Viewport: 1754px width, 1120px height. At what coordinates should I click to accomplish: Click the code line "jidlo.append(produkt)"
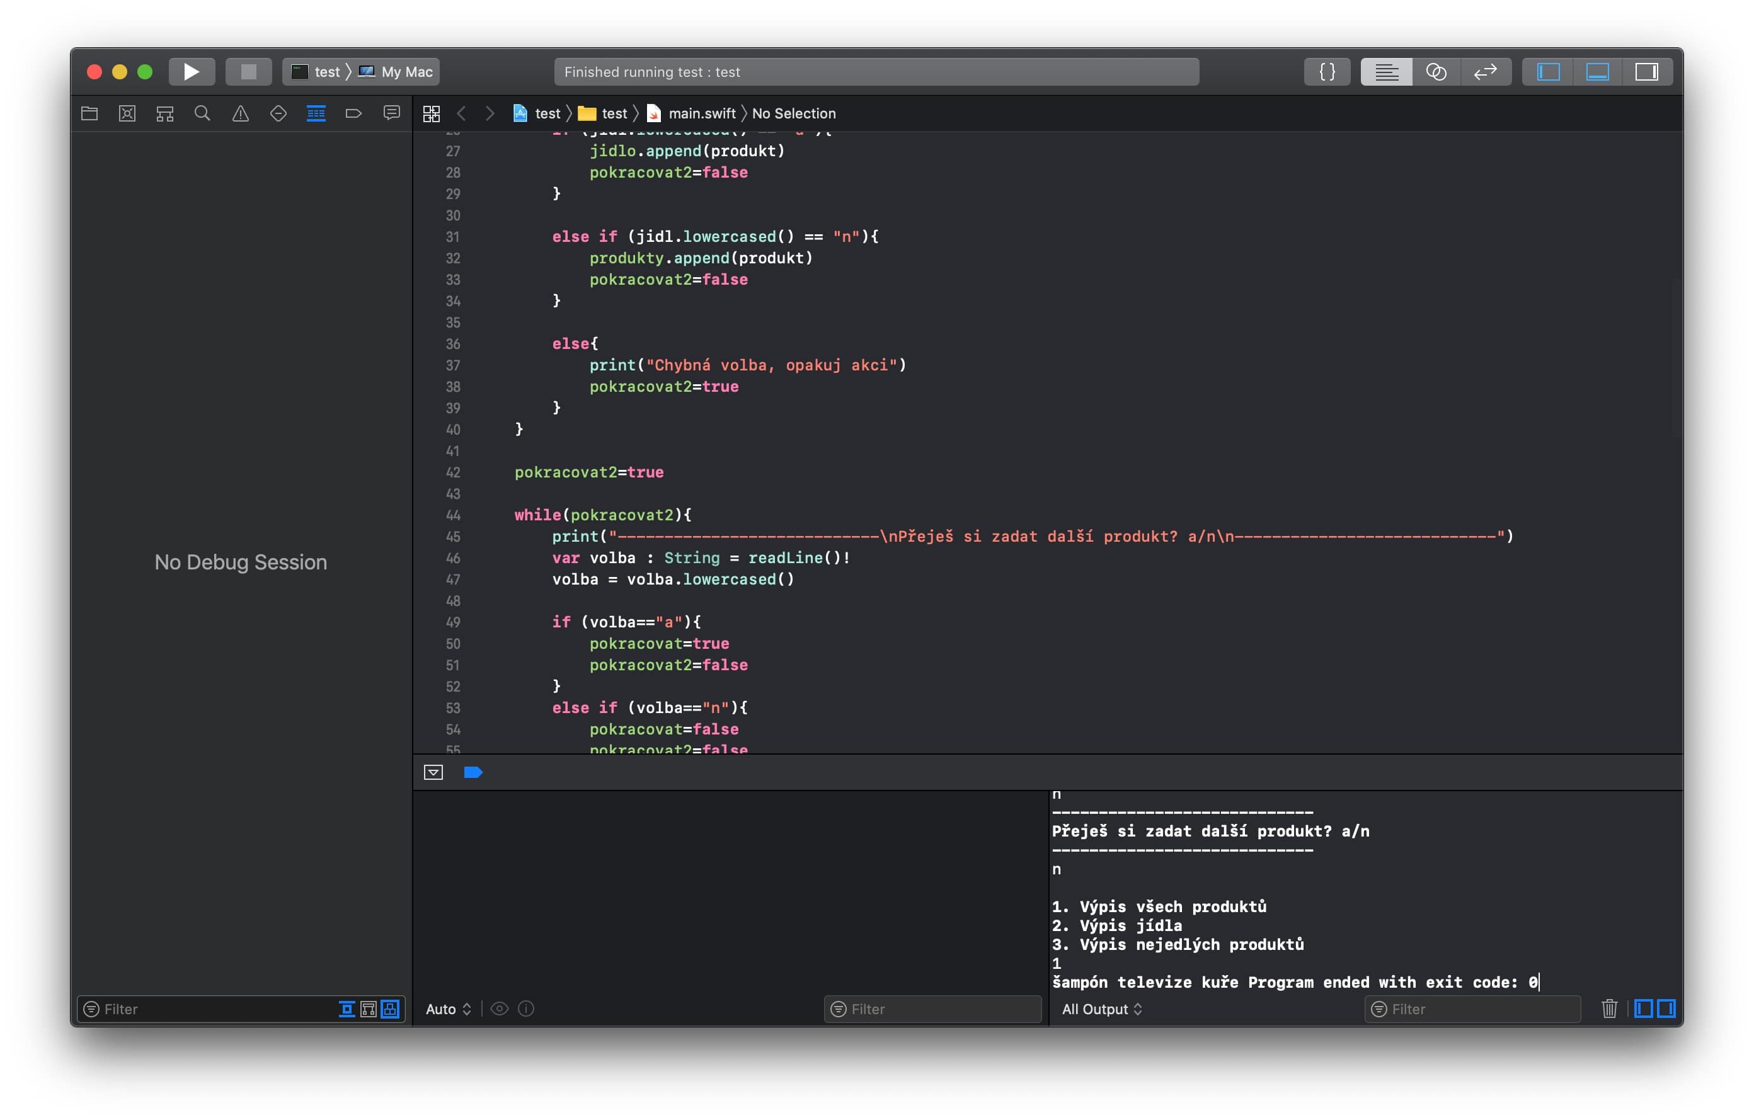coord(687,151)
